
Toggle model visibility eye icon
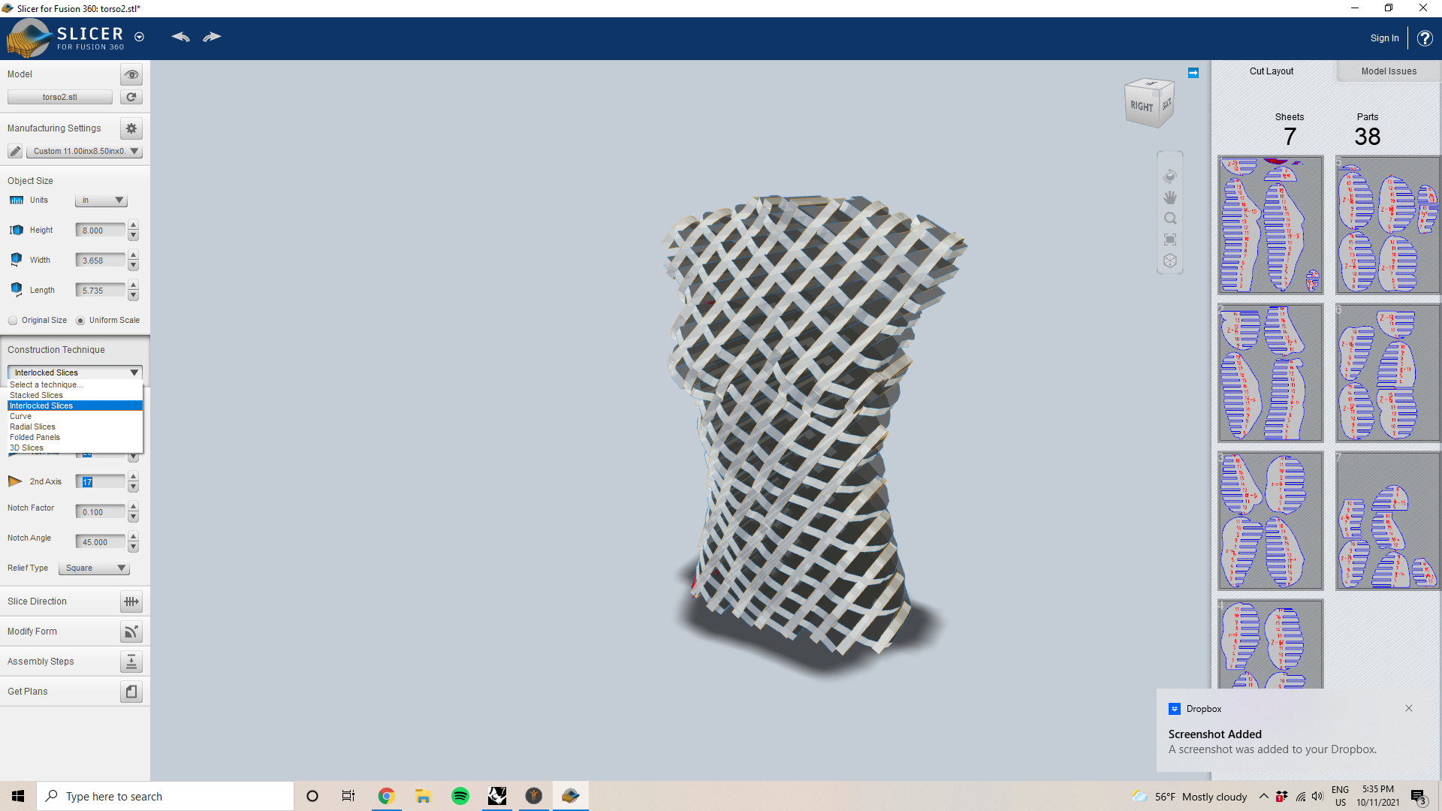tap(131, 74)
